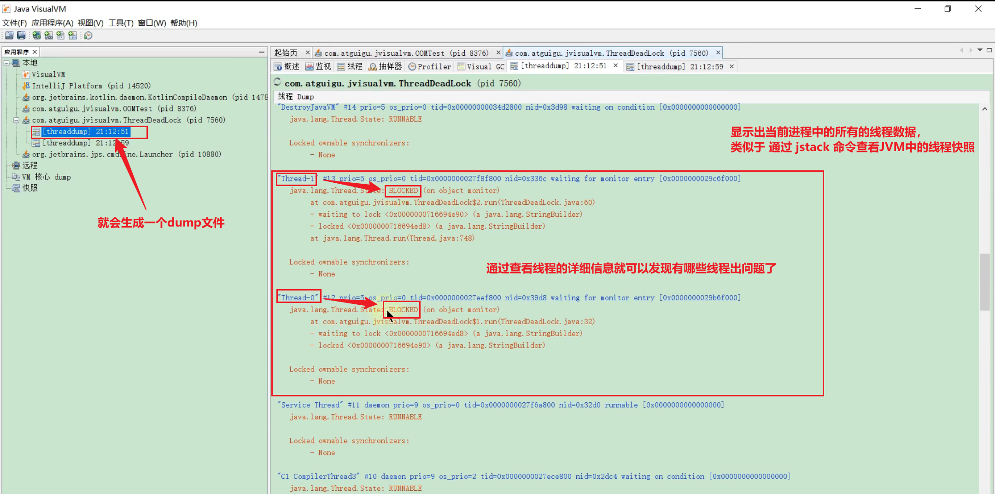The image size is (995, 494).
Task: Collapse the 本地 tree node
Action: click(6, 63)
